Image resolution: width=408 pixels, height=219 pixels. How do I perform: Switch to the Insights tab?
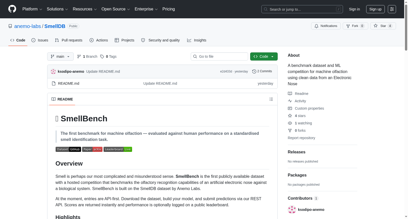coord(197,40)
